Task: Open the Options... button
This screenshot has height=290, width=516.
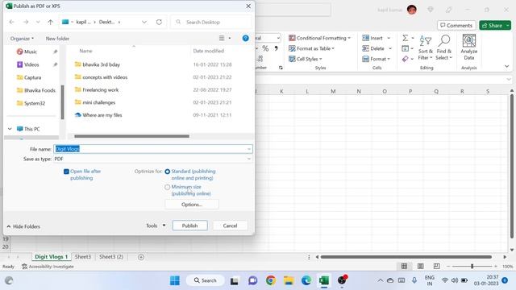Action: 192,205
